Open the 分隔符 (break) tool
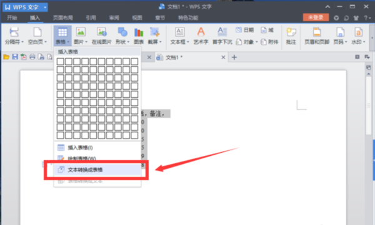Screen dimensions: 375x225 [14, 36]
